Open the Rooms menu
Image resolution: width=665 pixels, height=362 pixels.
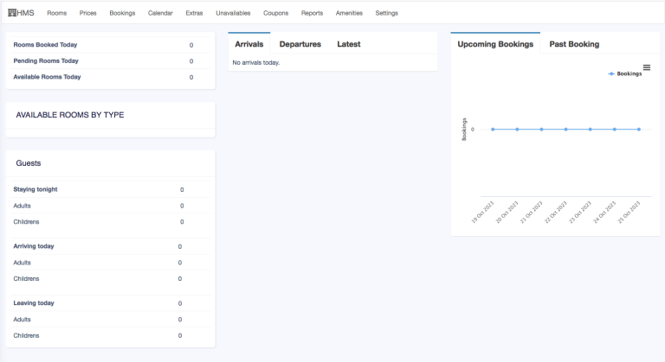click(x=57, y=13)
